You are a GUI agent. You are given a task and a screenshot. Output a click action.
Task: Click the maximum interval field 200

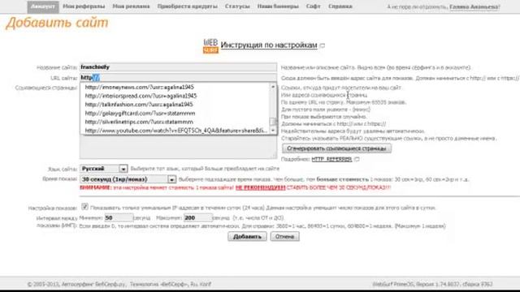point(197,218)
